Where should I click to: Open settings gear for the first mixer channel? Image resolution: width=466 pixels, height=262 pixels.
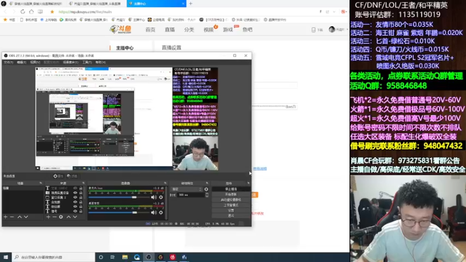tap(161, 197)
